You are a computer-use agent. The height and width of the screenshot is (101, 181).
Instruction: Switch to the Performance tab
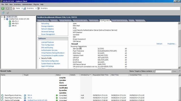click(x=94, y=20)
